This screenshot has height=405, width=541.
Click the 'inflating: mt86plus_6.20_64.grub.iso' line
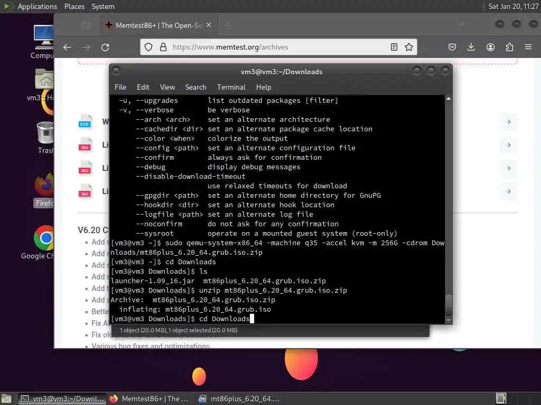pyautogui.click(x=195, y=309)
